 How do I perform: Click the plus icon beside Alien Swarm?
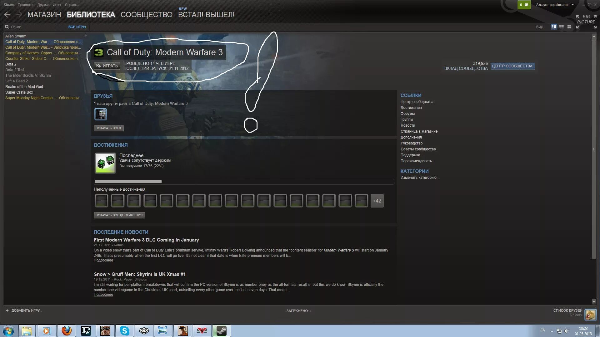pos(86,36)
